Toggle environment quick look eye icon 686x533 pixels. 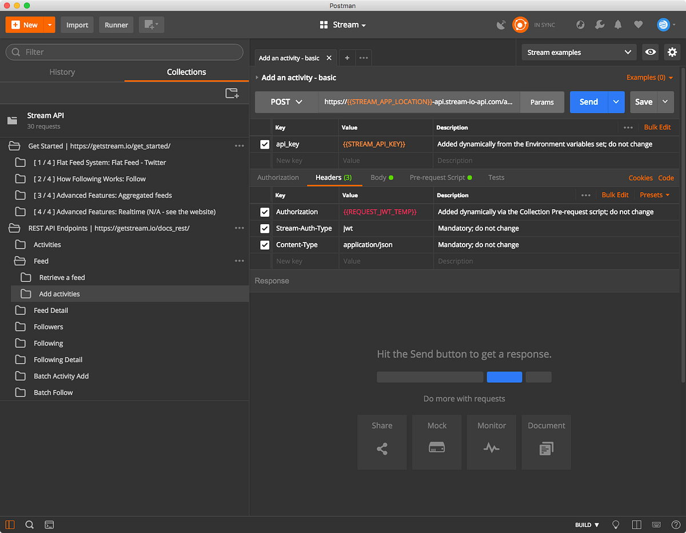tap(651, 52)
